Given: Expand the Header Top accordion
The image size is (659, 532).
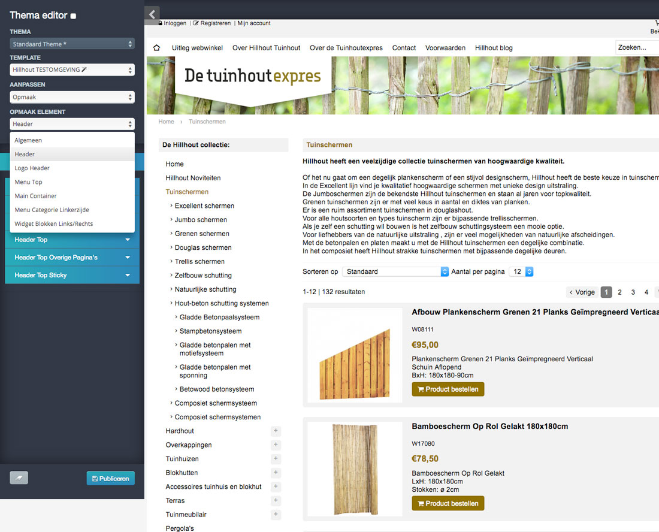Looking at the screenshot, I should click(x=72, y=240).
